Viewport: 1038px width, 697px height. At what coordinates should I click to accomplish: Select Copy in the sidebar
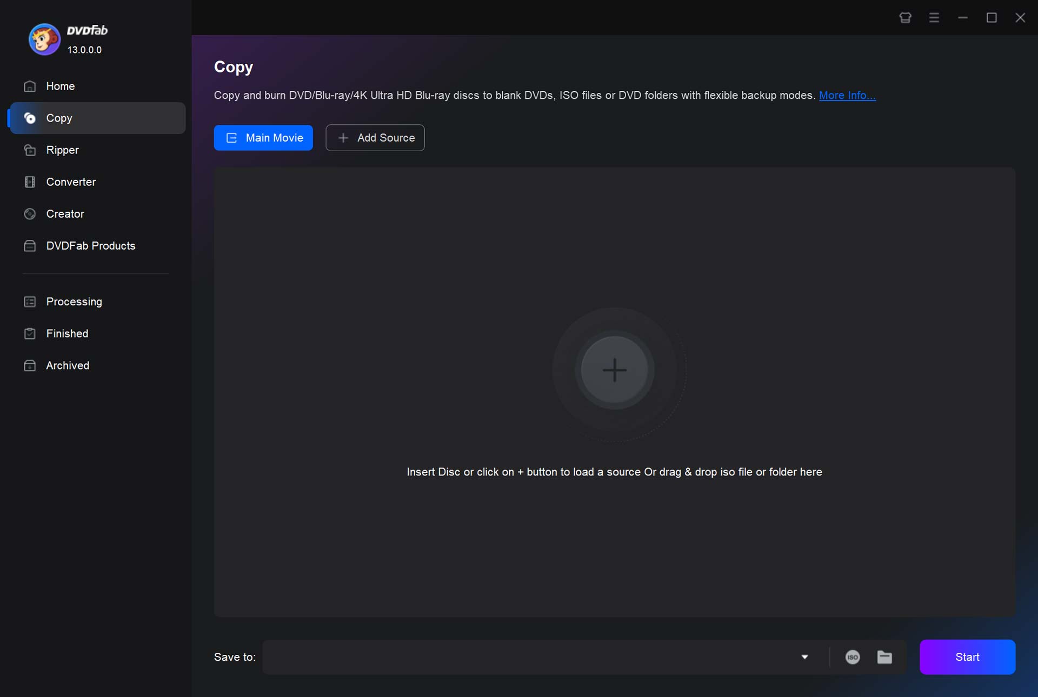click(97, 118)
